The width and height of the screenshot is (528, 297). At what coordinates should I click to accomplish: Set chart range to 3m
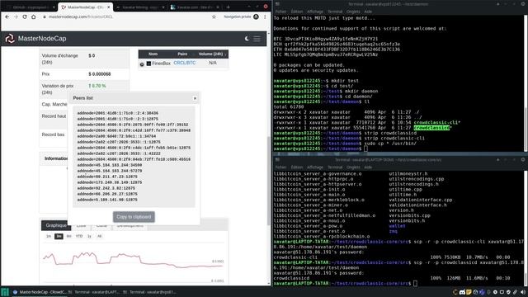(x=59, y=236)
